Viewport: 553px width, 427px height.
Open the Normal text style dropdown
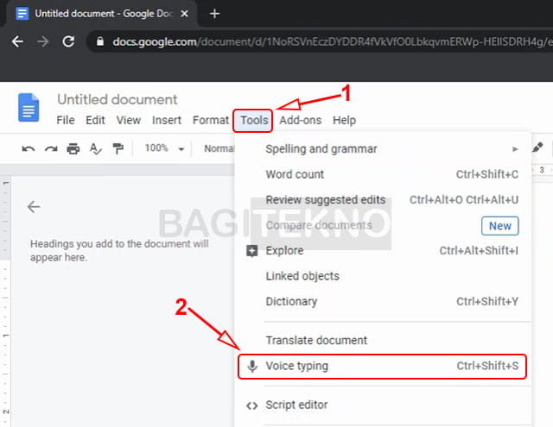[x=219, y=148]
